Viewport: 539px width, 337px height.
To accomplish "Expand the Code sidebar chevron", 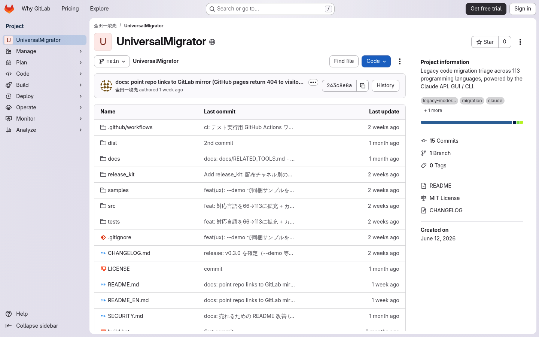I will 80,74.
